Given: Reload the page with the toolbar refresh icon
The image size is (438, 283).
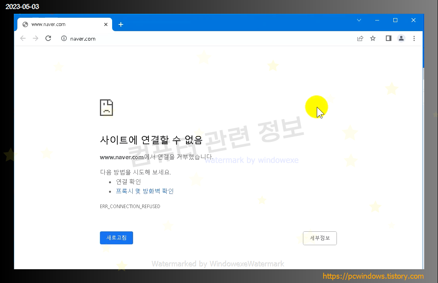Looking at the screenshot, I should point(48,38).
